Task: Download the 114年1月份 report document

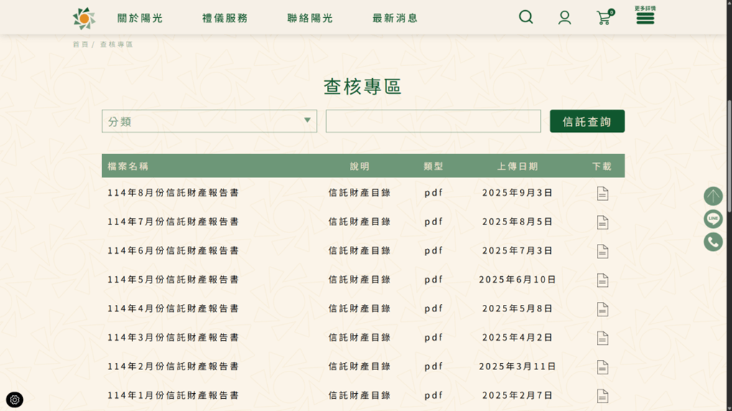Action: click(x=602, y=396)
